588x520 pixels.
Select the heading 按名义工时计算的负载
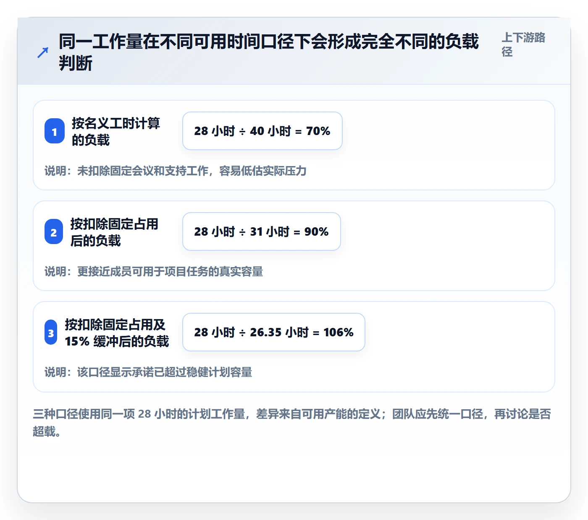tap(116, 131)
